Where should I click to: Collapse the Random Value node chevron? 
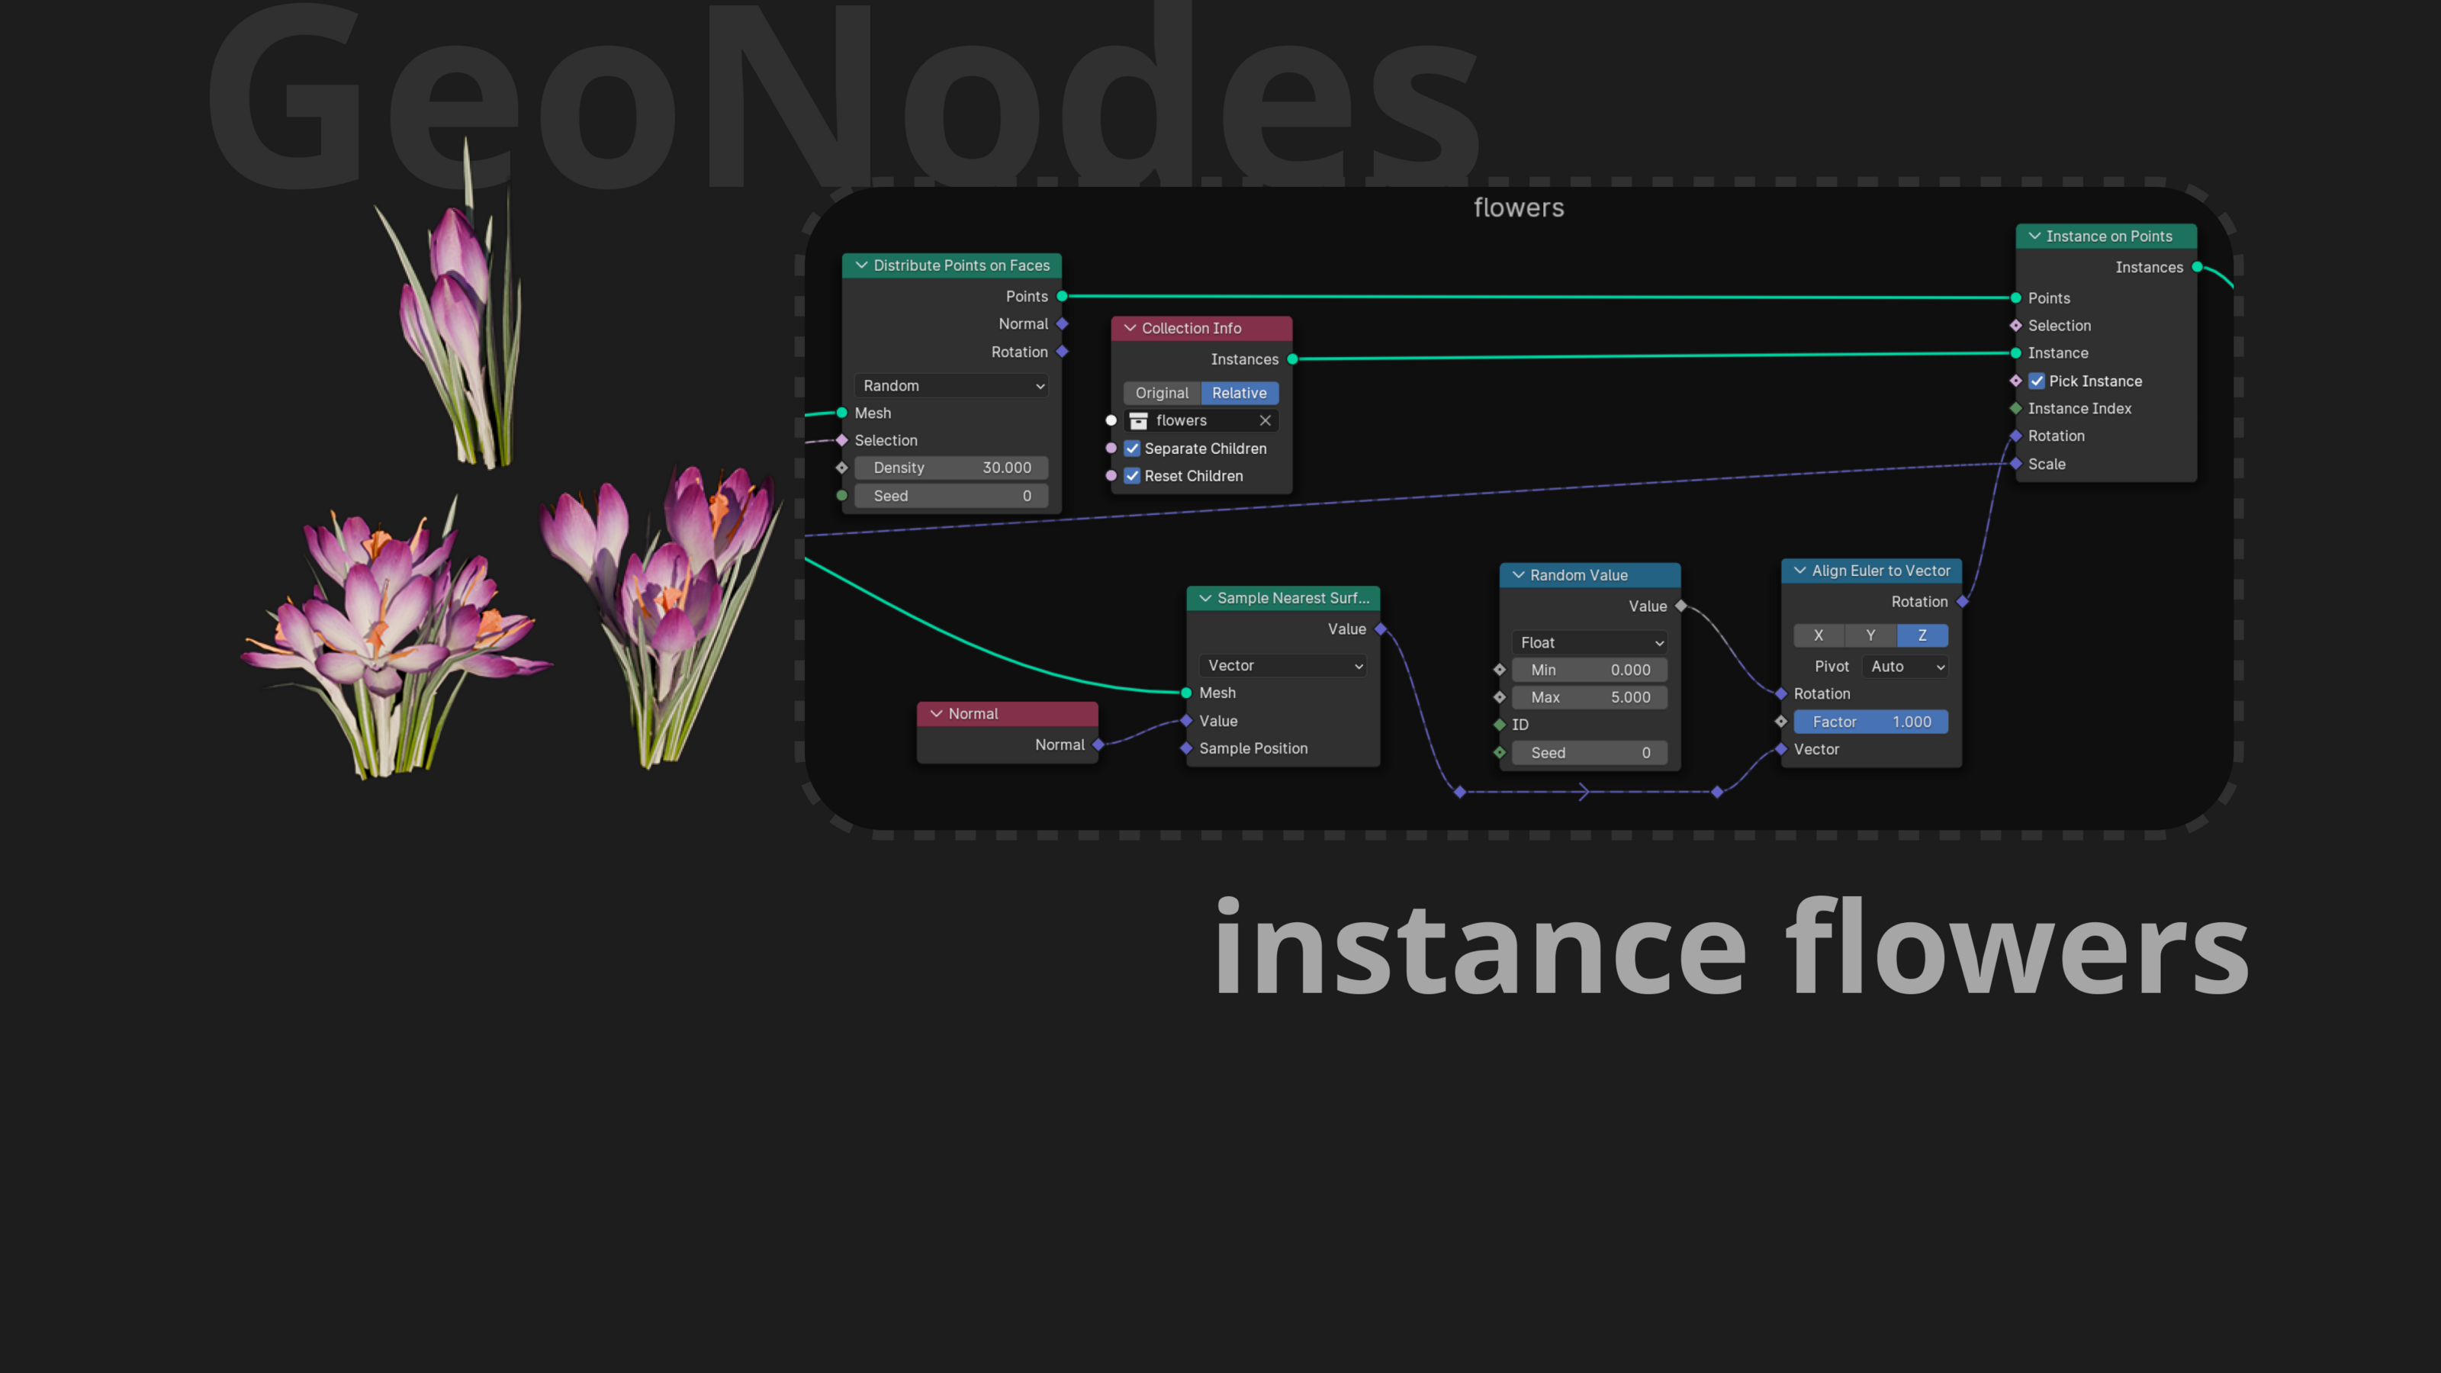coord(1518,575)
